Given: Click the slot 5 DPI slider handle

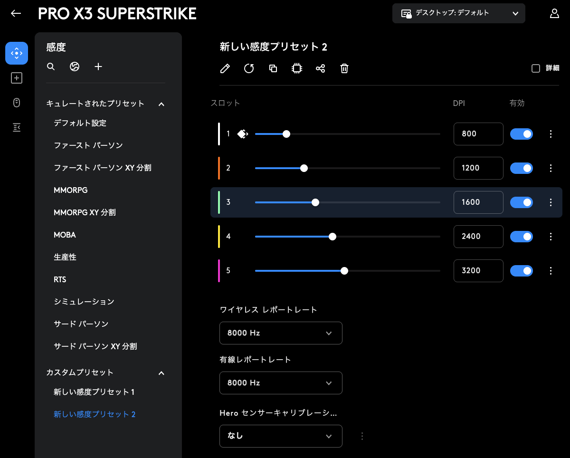Looking at the screenshot, I should [x=344, y=271].
